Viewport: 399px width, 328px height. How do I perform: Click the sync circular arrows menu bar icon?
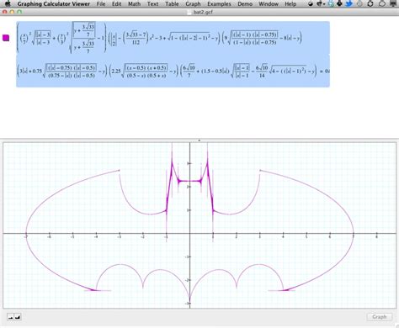tap(370, 4)
